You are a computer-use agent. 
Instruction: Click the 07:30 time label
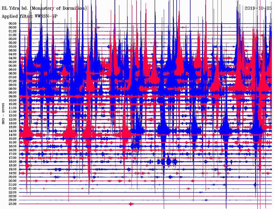click(13, 81)
